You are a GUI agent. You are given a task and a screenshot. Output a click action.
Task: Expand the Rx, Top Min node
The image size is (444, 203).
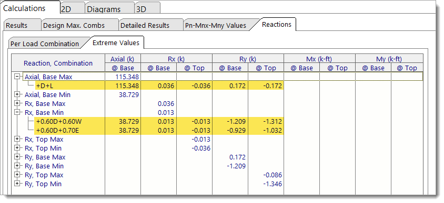17,148
